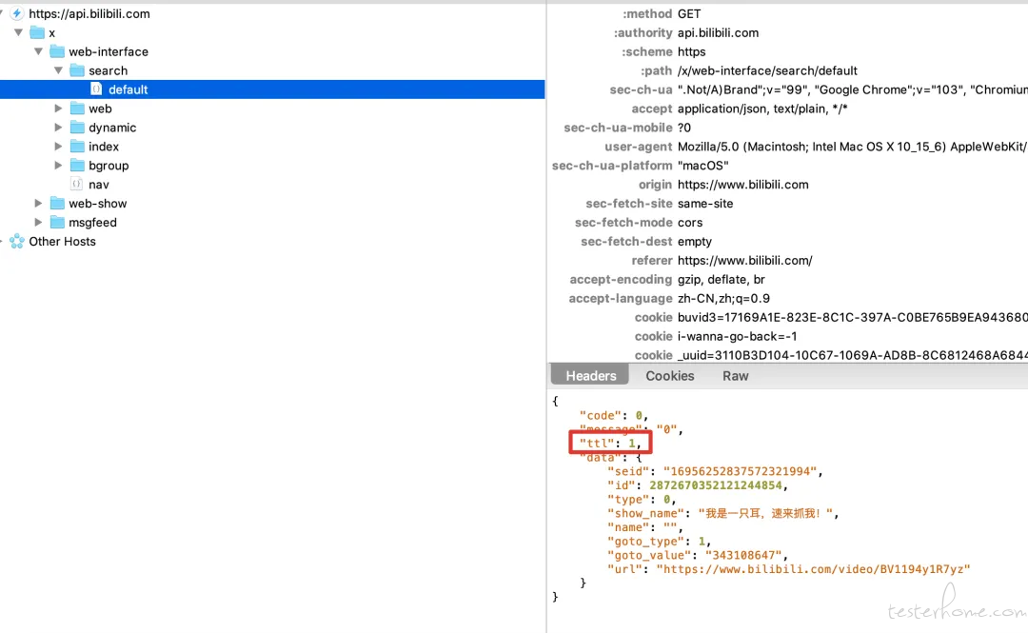Click the web folder icon
Viewport: 1028px width, 633px height.
pos(77,109)
